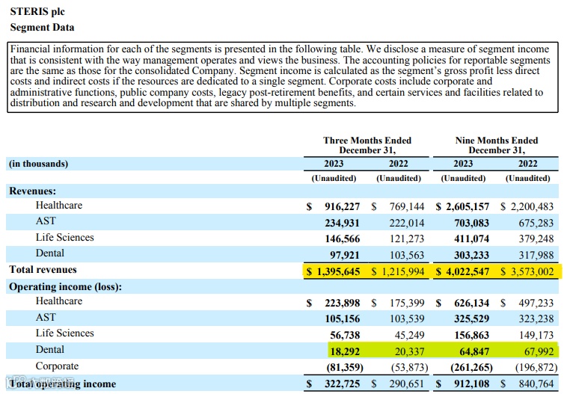Click Life Sciences revenue value 379,248
This screenshot has width=564, height=394.
pos(536,238)
